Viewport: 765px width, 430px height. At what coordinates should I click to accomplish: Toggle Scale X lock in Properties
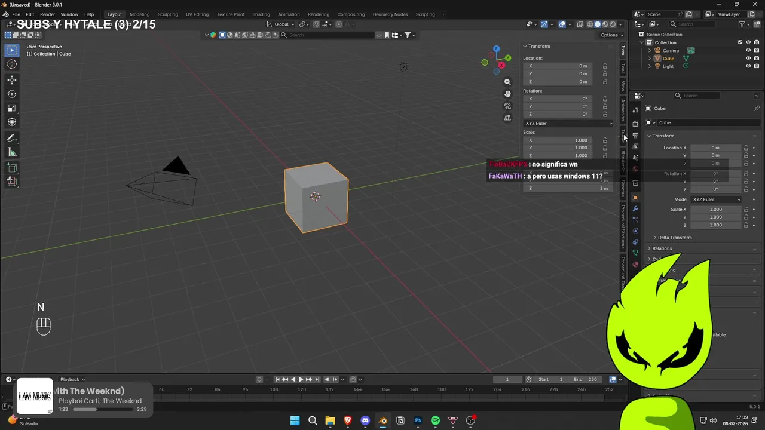point(746,210)
